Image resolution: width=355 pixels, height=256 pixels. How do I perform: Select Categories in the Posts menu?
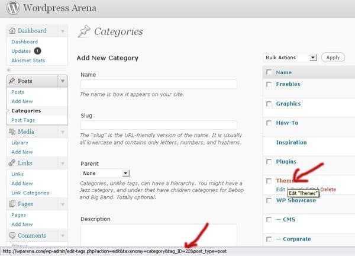26,111
